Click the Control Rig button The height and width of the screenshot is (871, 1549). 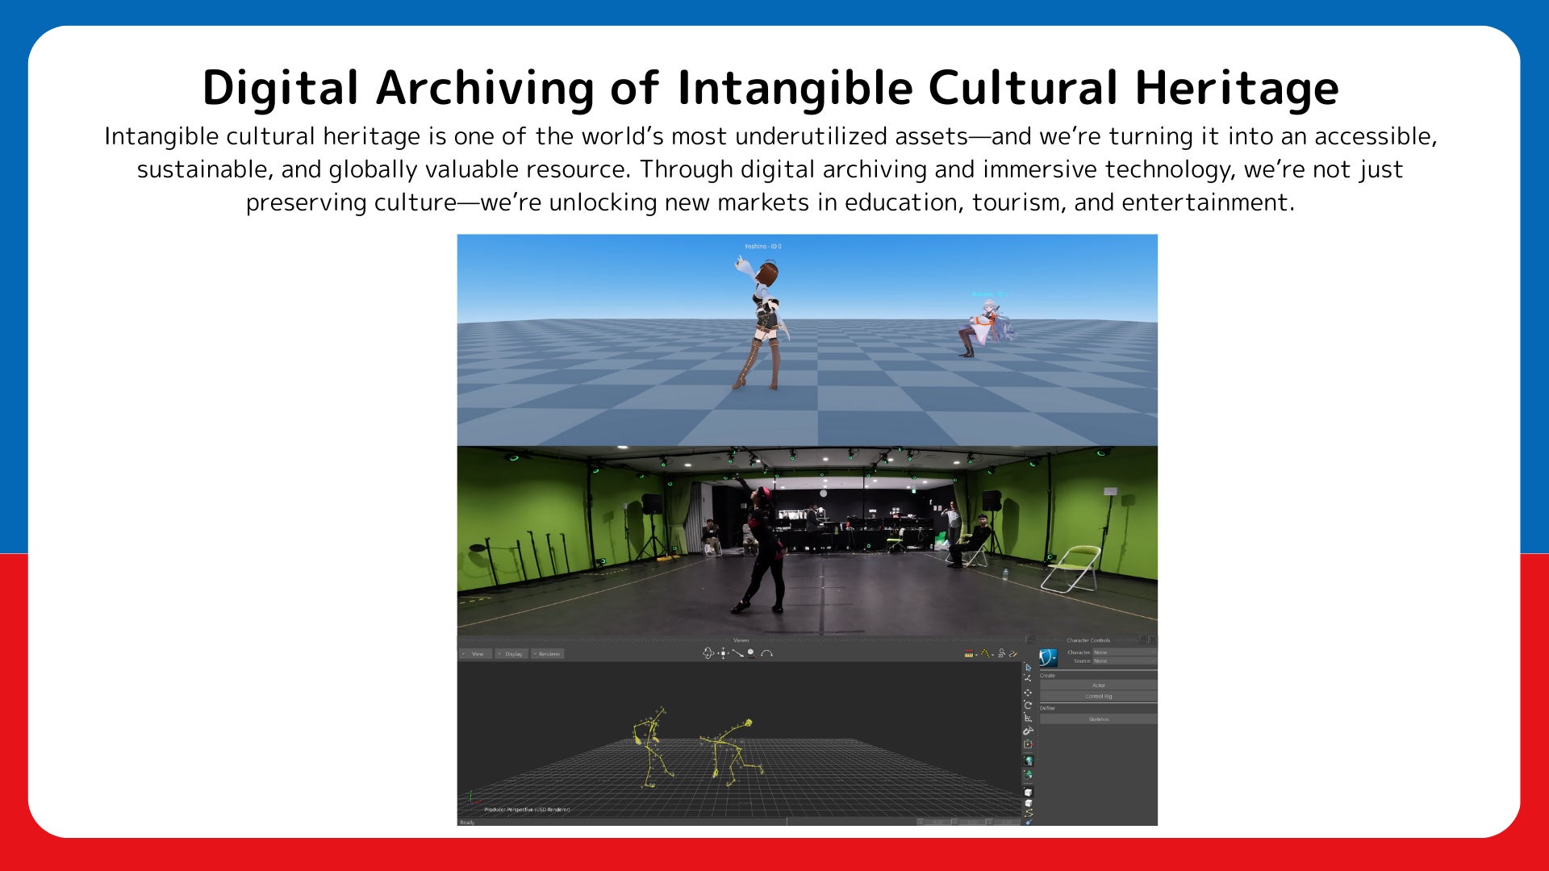pos(1098,696)
